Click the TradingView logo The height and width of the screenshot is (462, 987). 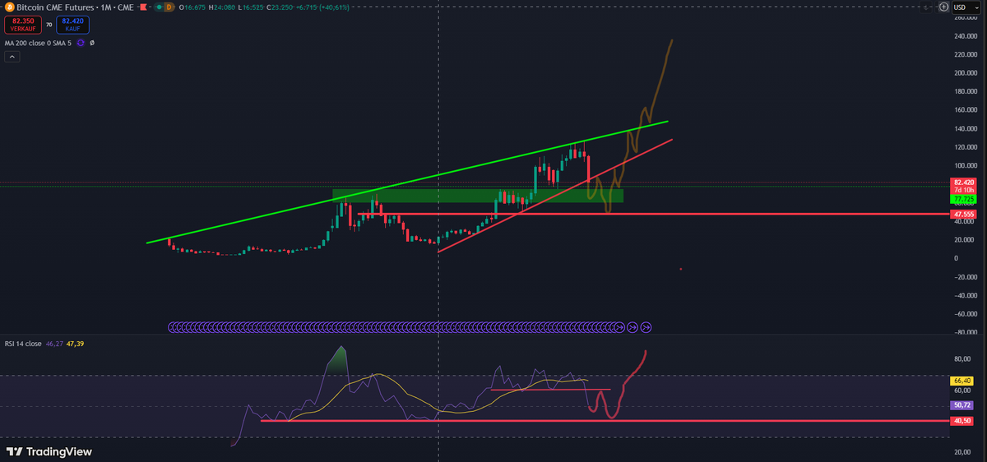coord(49,451)
